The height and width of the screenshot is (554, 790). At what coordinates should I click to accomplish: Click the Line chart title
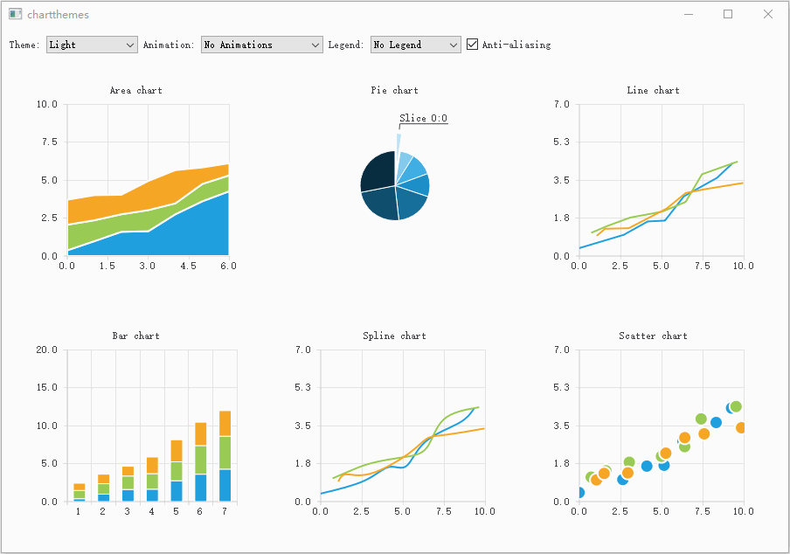(653, 90)
